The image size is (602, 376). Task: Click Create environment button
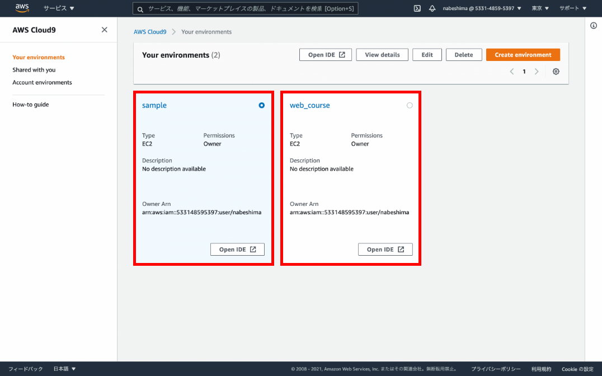click(x=523, y=54)
